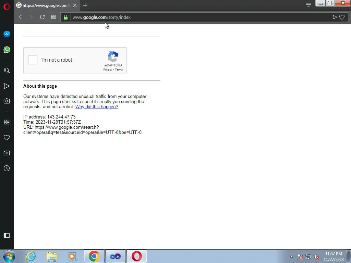Image resolution: width=351 pixels, height=263 pixels.
Task: Open the Windows Start menu
Action: pos(9,256)
